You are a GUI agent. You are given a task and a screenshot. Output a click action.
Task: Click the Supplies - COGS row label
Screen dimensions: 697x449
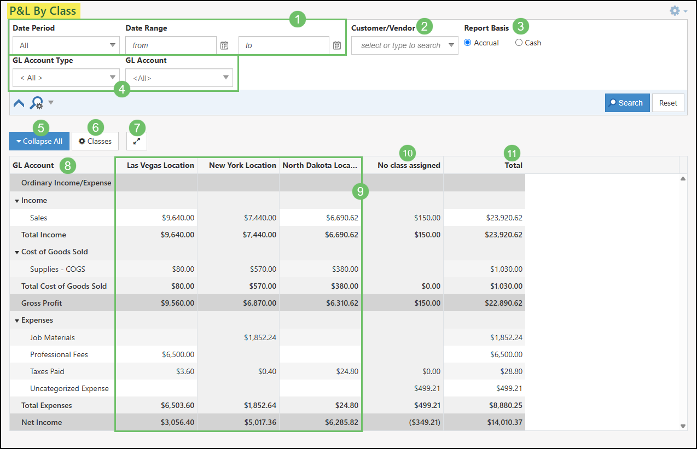[x=57, y=269]
